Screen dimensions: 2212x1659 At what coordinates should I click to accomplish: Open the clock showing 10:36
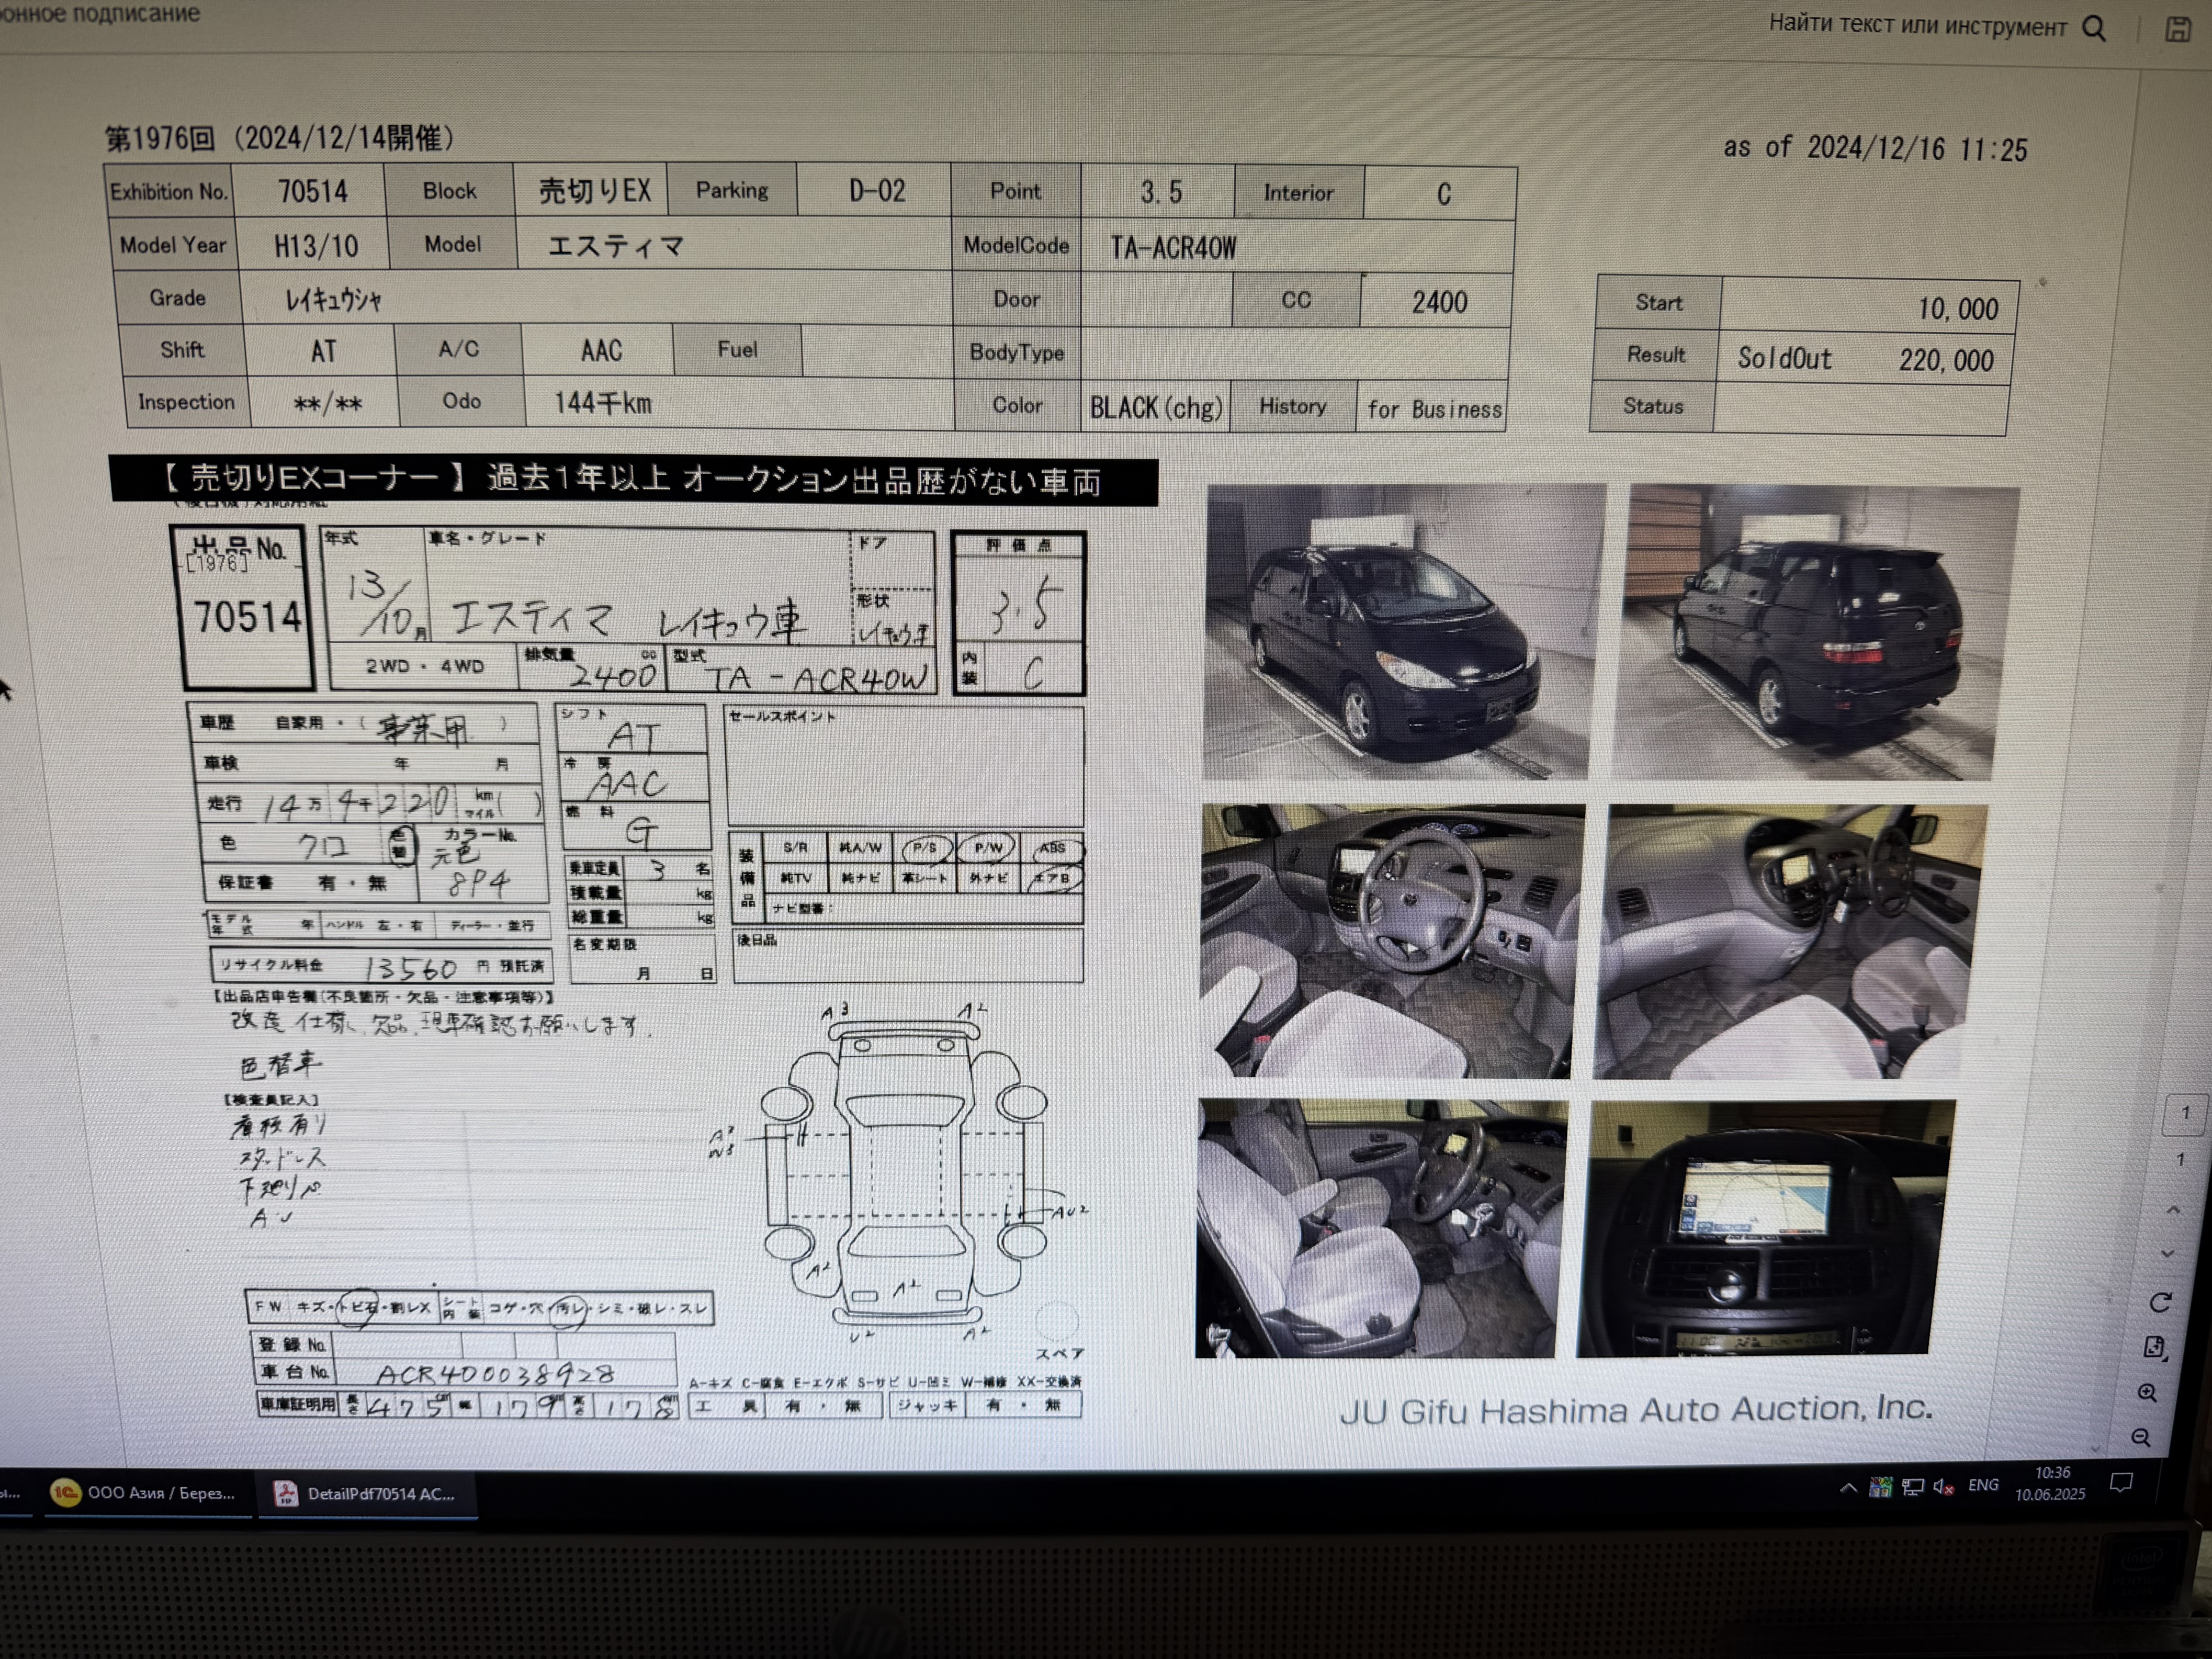2051,1483
